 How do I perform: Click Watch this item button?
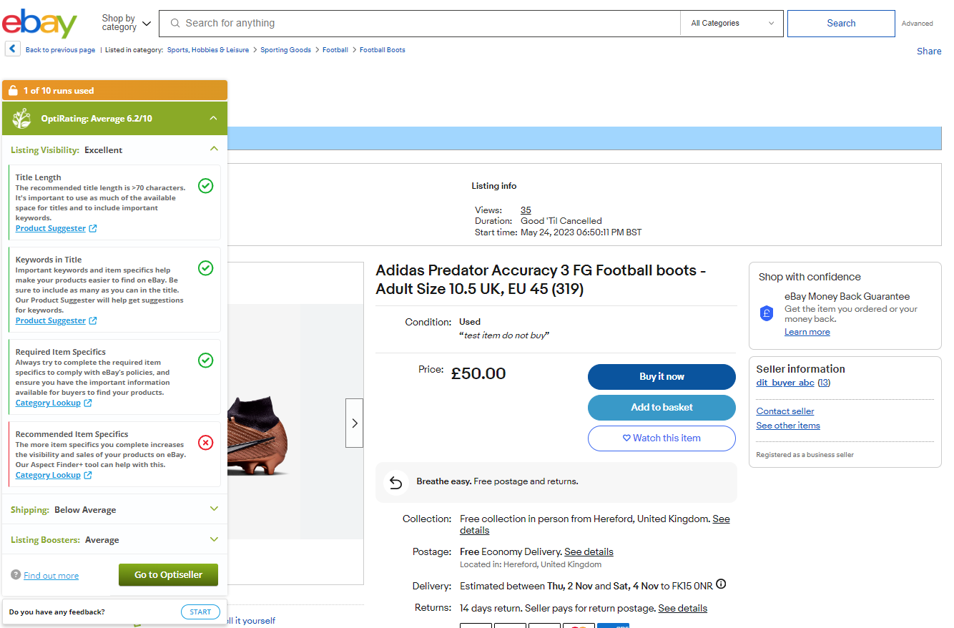click(x=662, y=438)
